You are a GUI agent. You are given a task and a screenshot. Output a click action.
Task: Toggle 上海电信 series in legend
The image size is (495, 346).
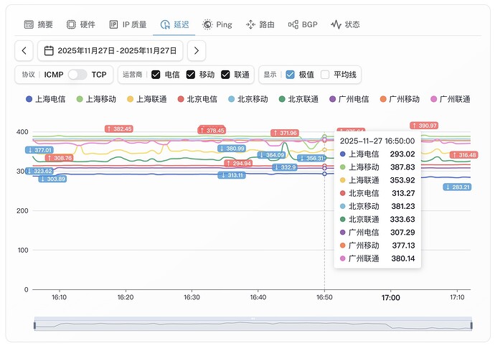46,99
